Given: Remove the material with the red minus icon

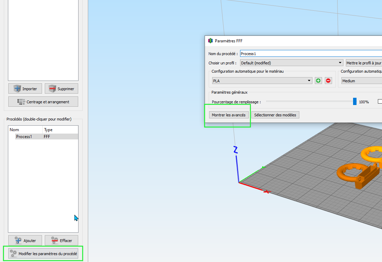Looking at the screenshot, I should coord(328,81).
